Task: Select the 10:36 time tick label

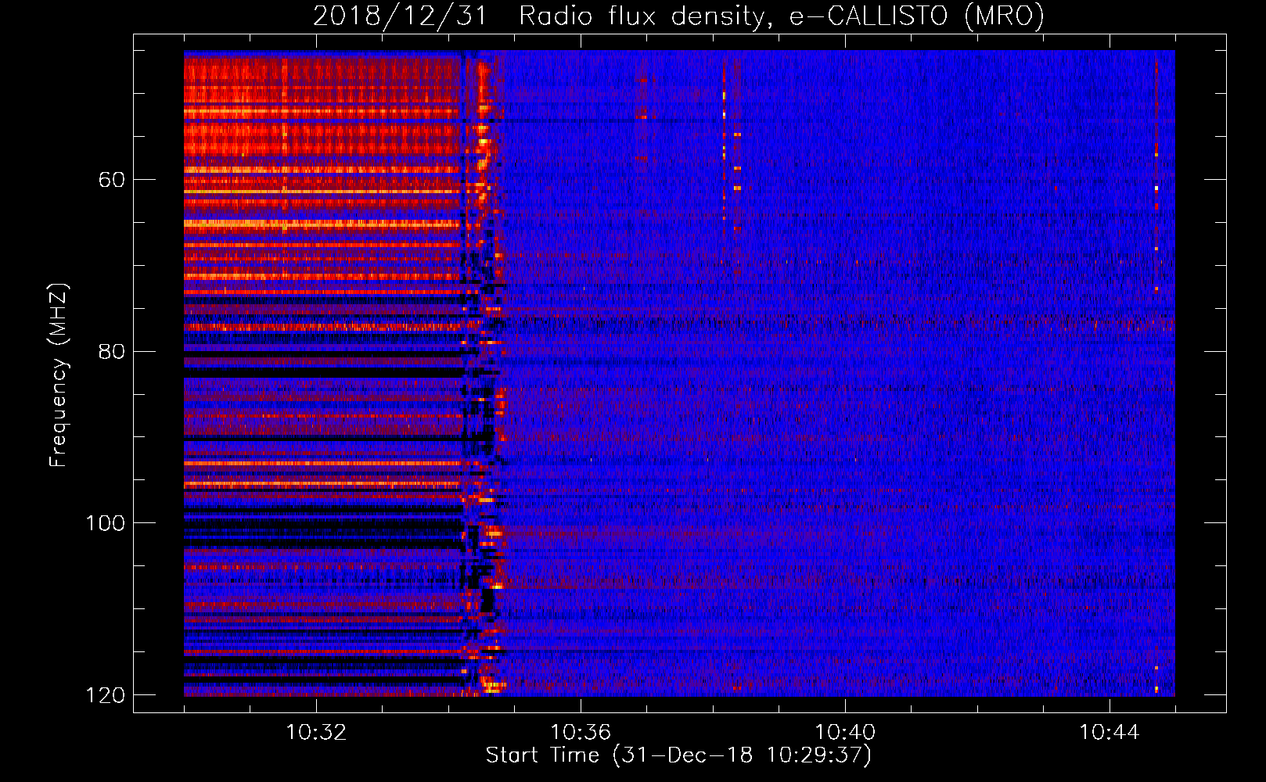Action: tap(581, 733)
